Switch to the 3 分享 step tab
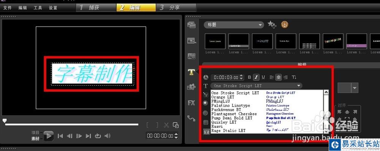Viewport: 380px width, 151px height. (176, 8)
